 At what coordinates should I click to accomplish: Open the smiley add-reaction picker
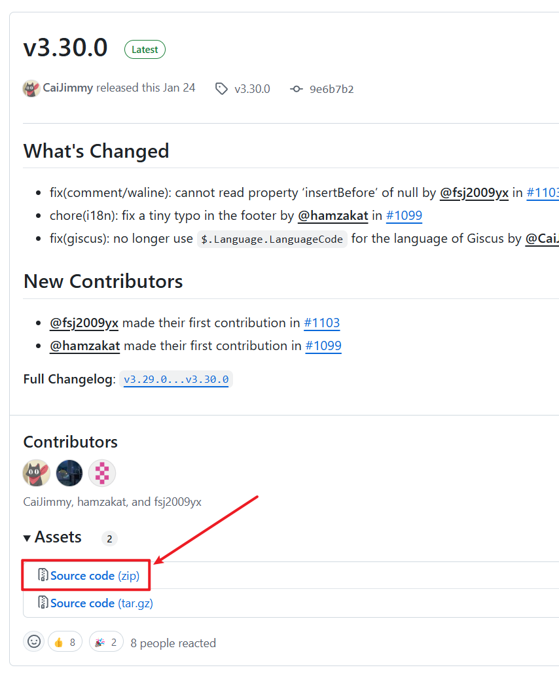pyautogui.click(x=34, y=642)
